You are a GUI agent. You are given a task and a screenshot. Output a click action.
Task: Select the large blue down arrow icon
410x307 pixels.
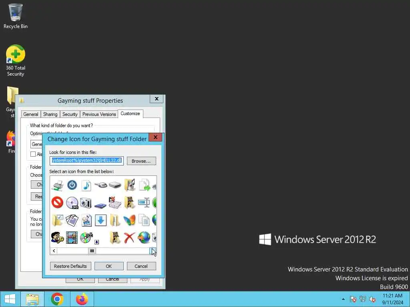(x=100, y=220)
